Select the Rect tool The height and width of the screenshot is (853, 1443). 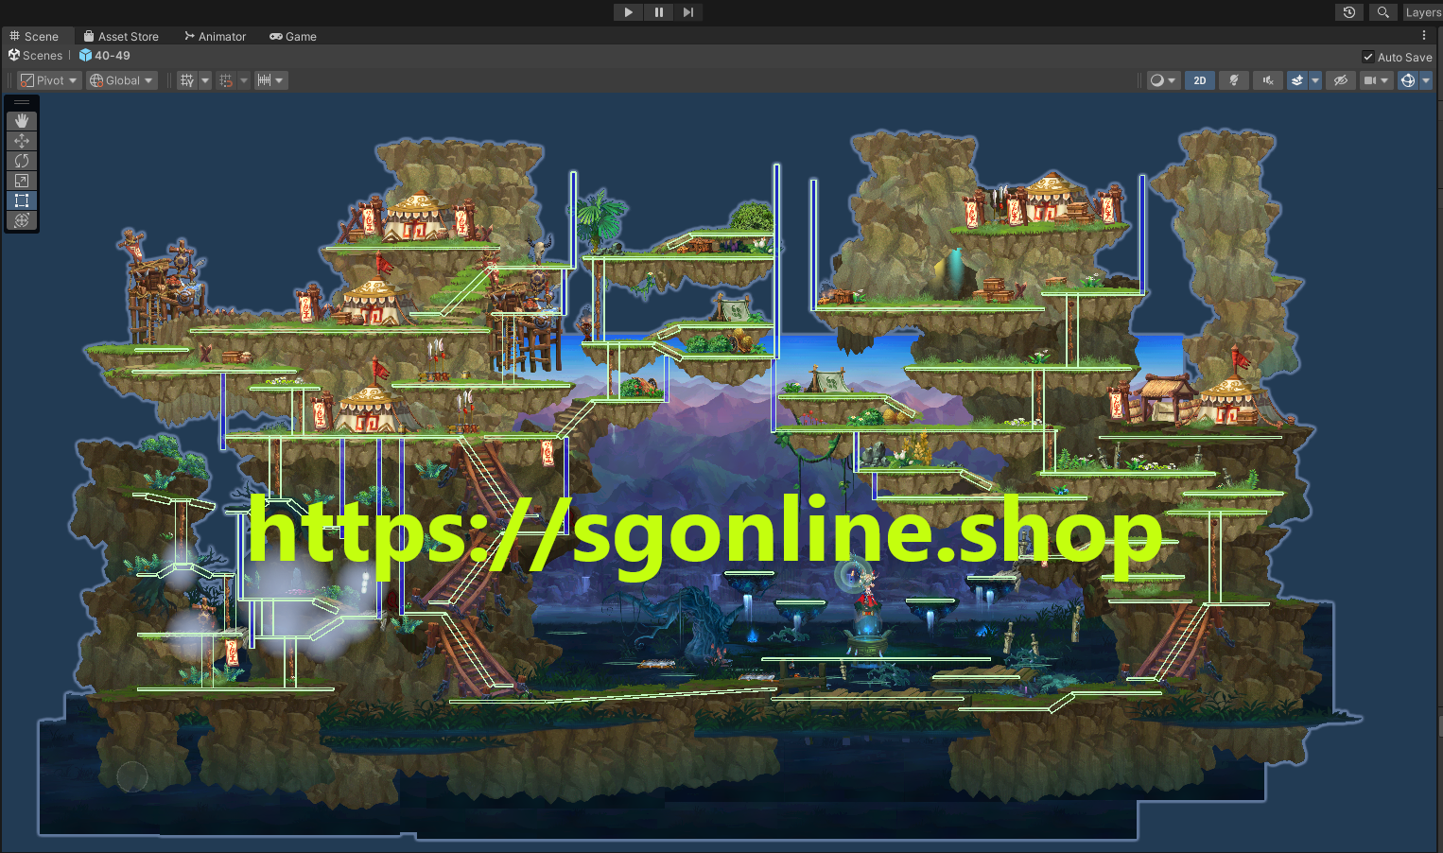22,200
